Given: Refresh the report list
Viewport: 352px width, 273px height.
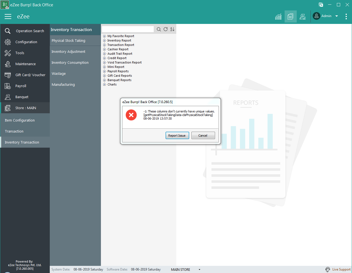Looking at the screenshot, I should pyautogui.click(x=166, y=29).
